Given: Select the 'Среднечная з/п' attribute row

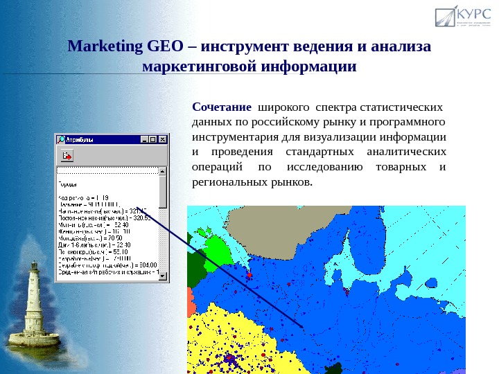Looking at the screenshot, I should click(x=108, y=272).
